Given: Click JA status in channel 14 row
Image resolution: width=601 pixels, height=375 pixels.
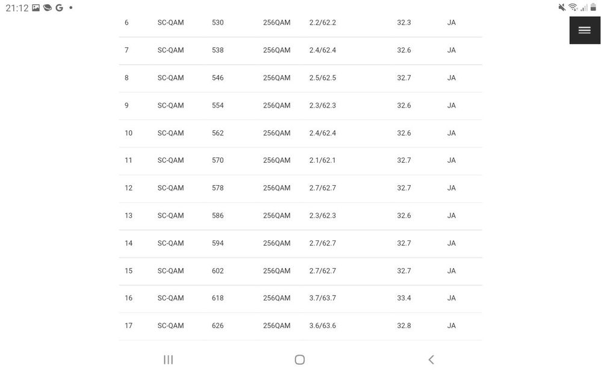Looking at the screenshot, I should [452, 243].
